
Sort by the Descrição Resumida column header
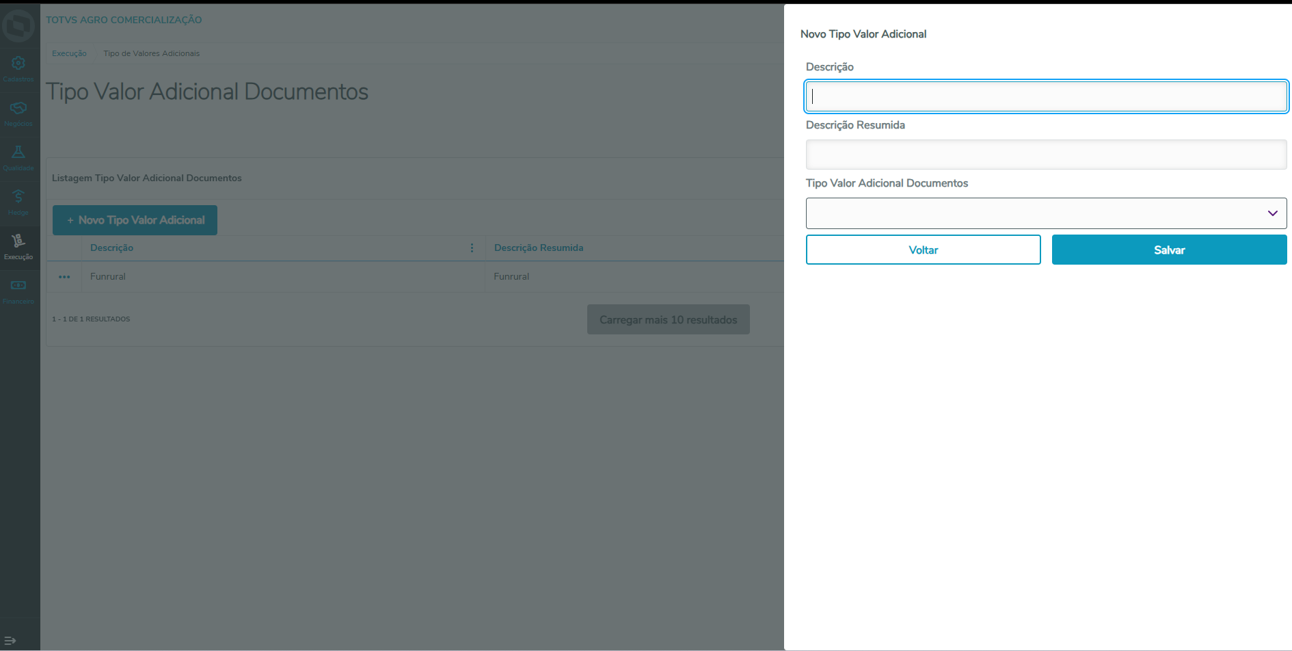coord(539,248)
